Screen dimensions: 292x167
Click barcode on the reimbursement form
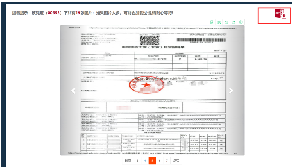(201, 40)
